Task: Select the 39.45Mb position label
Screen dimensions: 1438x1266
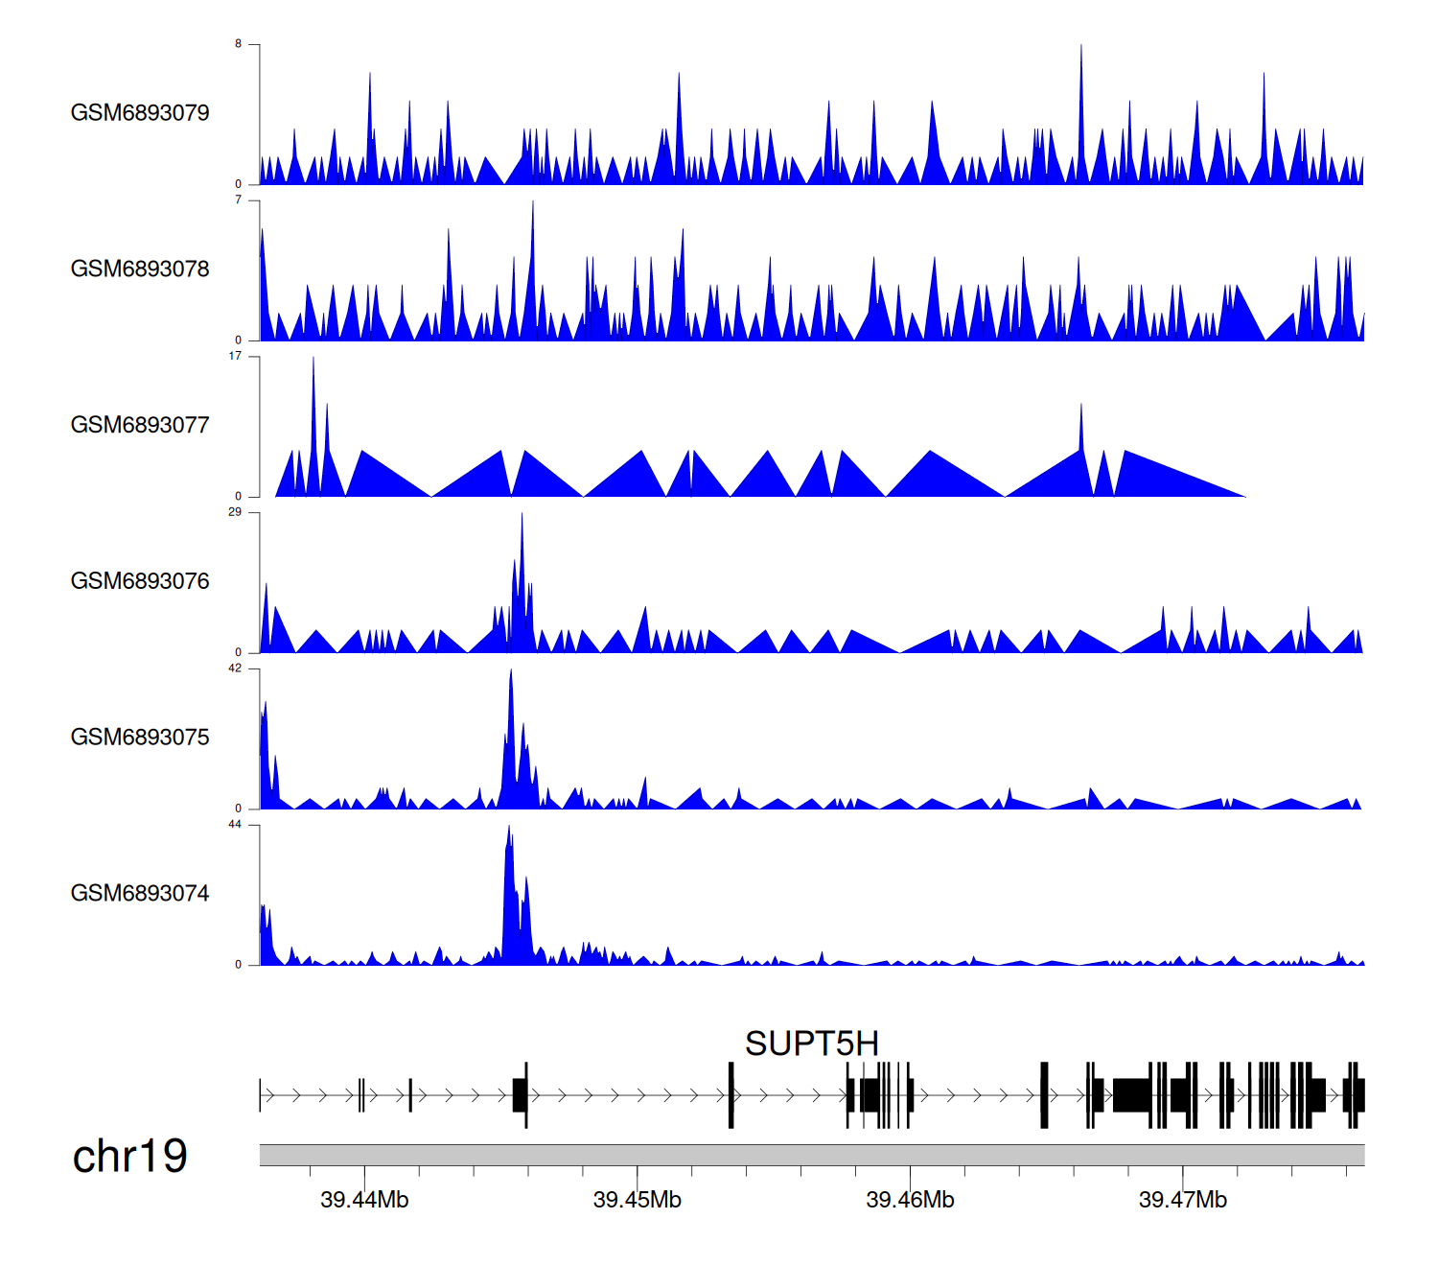Action: 637,1201
